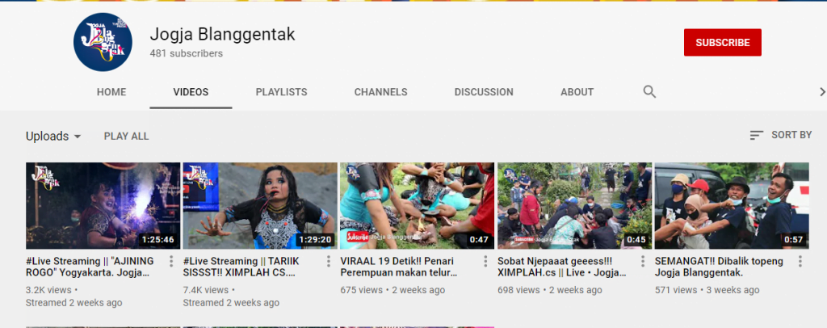
Task: Click the 675 views • 2 weeks ago text
Action: (393, 290)
